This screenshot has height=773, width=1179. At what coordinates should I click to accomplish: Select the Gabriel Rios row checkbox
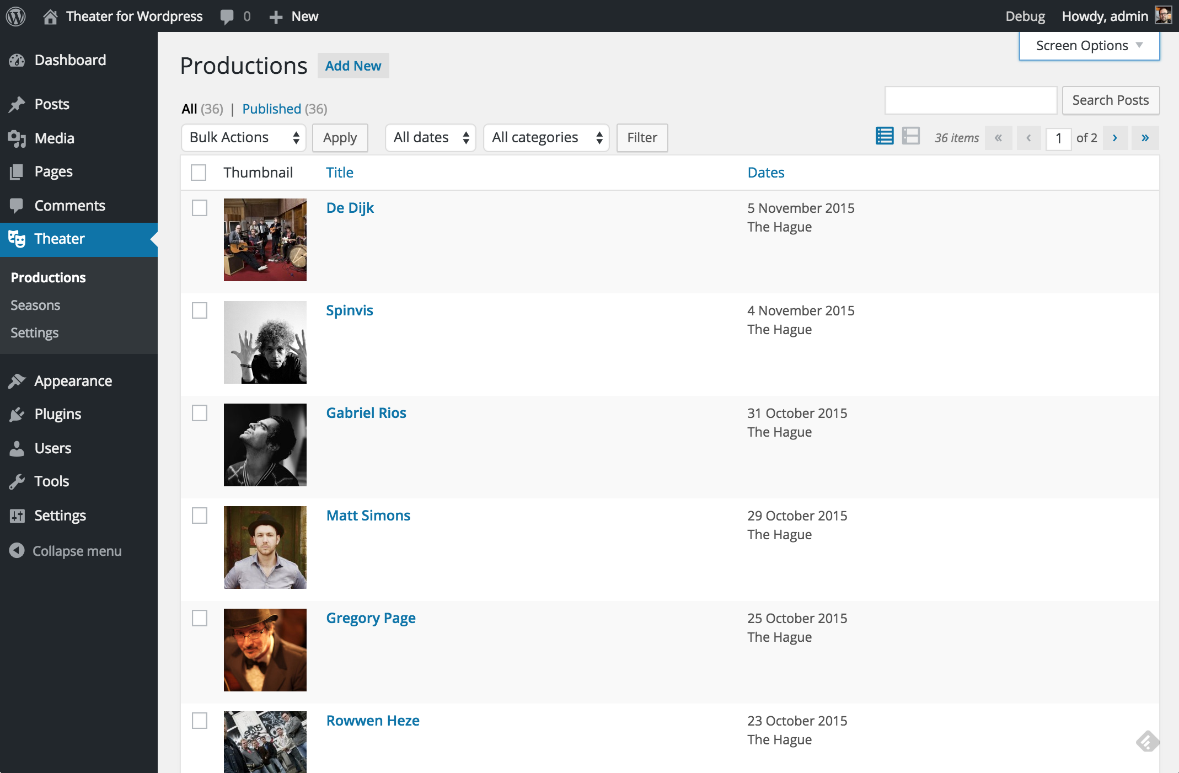coord(200,413)
